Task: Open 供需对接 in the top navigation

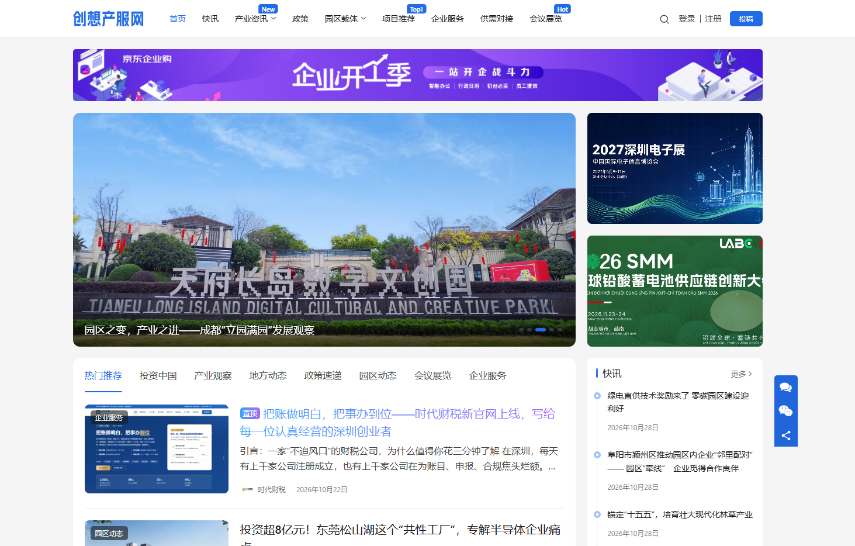Action: (x=497, y=19)
